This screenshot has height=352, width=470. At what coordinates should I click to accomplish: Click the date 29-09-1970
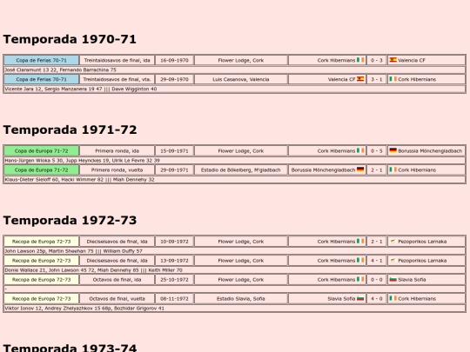pos(174,79)
